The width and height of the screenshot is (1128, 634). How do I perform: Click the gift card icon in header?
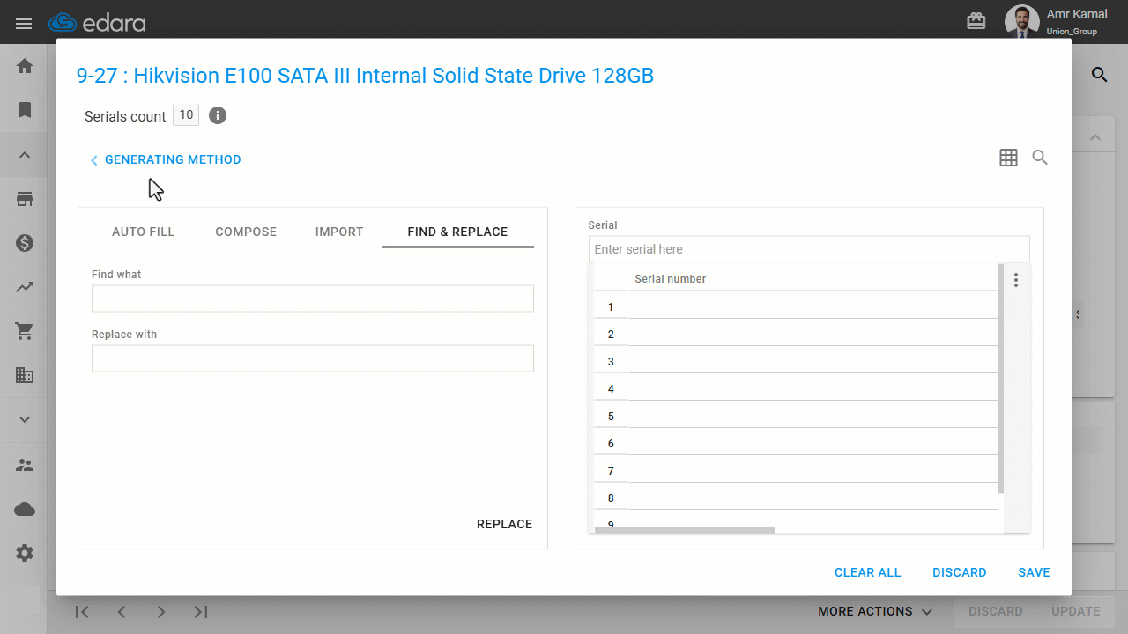[x=976, y=21]
